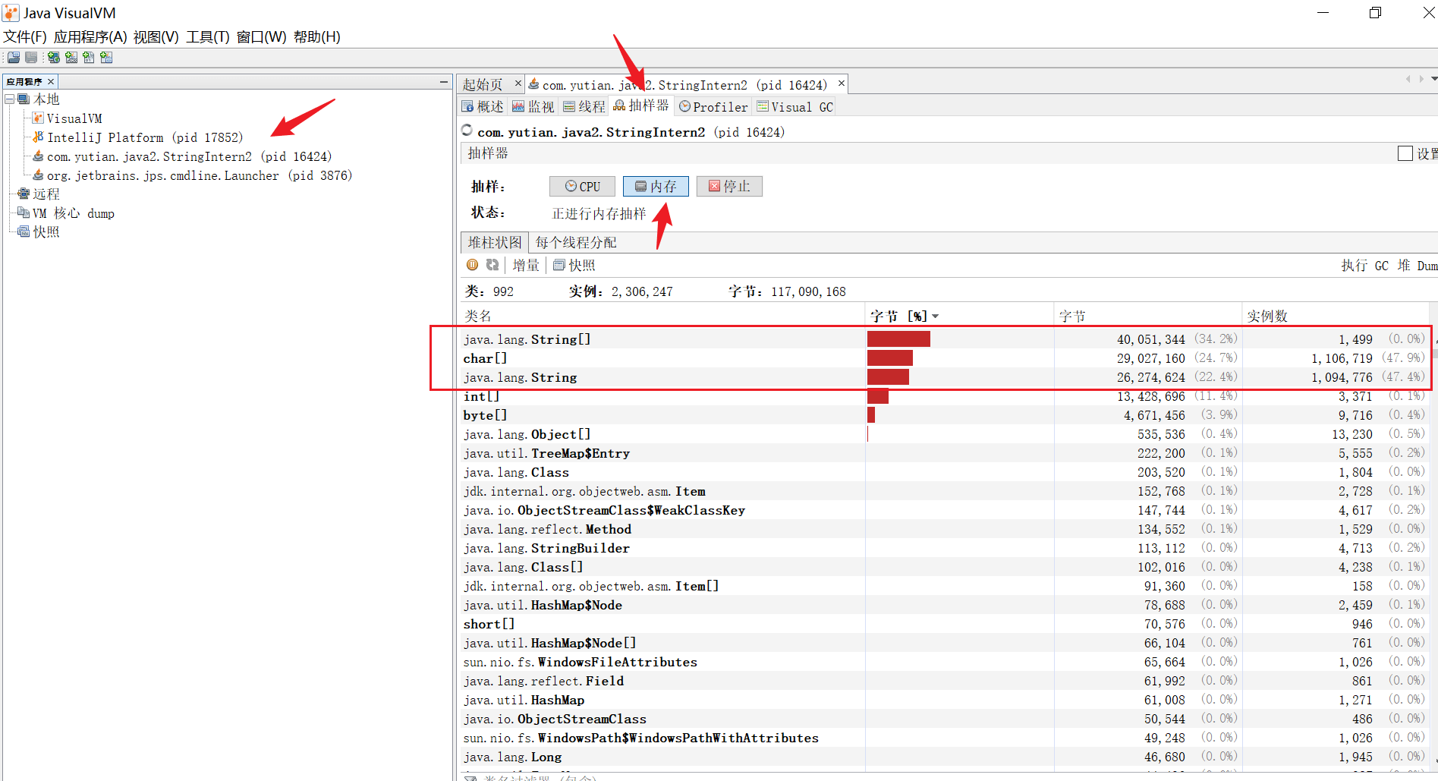Open the 工具(T) menu
Screen dimensions: 1438x781
coord(207,36)
